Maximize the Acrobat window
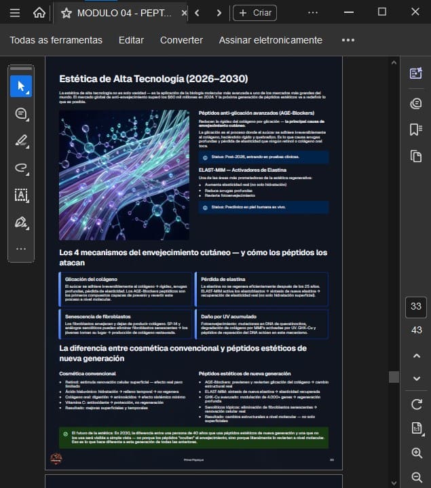The width and height of the screenshot is (431, 488). [382, 12]
